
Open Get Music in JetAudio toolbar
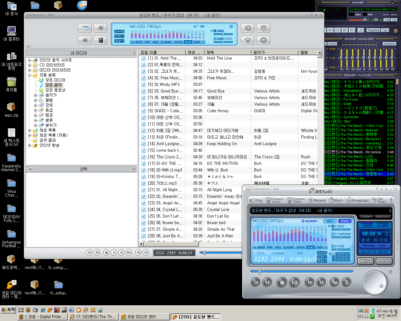[379, 200]
